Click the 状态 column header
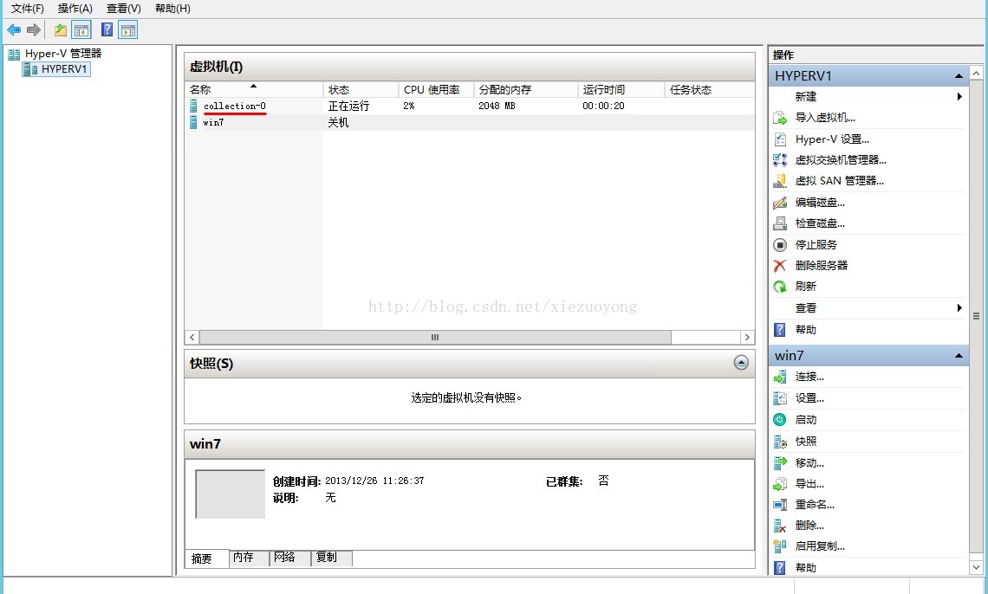Screen dimensions: 988x594 (x=361, y=89)
